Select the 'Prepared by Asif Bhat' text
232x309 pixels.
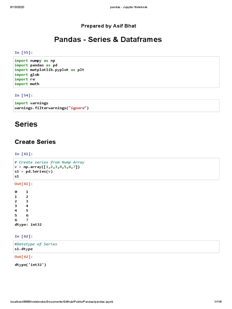pyautogui.click(x=108, y=26)
